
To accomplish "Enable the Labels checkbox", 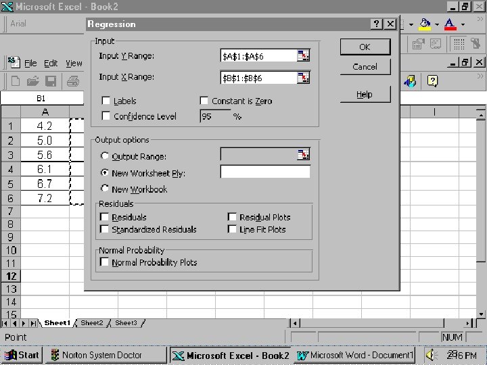I will pyautogui.click(x=106, y=101).
